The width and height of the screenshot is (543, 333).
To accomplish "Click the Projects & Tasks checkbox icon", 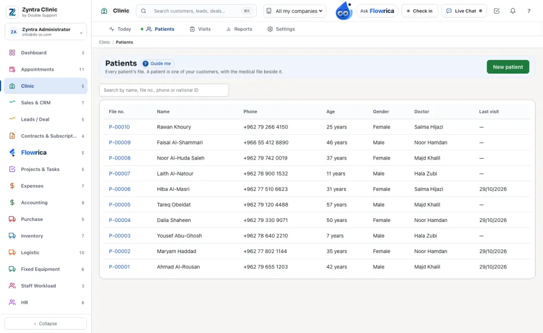I will pyautogui.click(x=12, y=169).
